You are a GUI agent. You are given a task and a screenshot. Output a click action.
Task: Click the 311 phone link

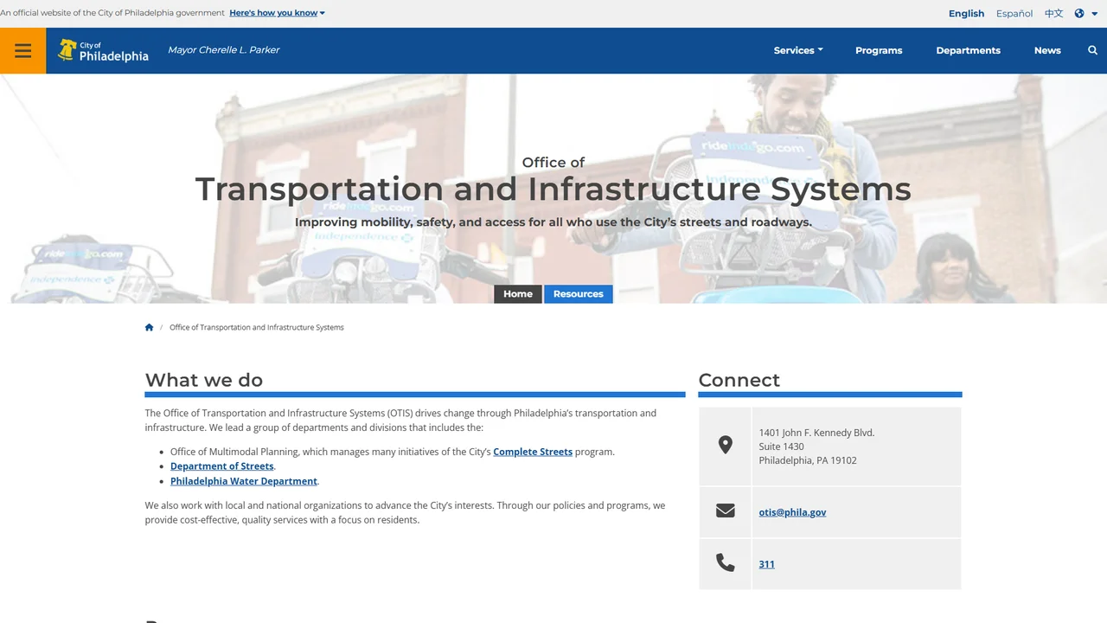766,564
